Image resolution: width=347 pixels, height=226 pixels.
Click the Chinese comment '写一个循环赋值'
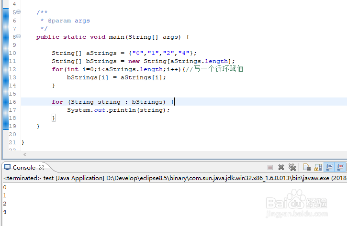218,69
